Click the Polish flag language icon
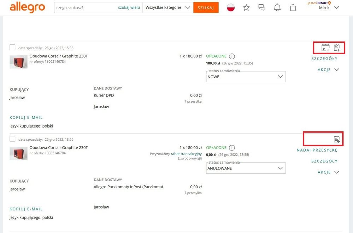The width and height of the screenshot is (353, 233). coord(231,8)
